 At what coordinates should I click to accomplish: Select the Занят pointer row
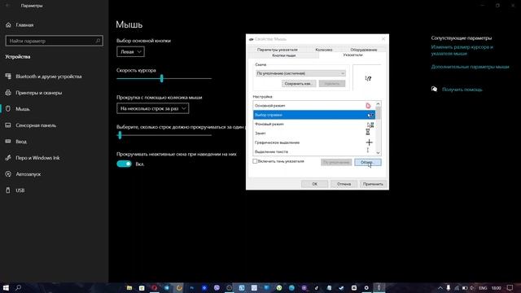pyautogui.click(x=314, y=133)
